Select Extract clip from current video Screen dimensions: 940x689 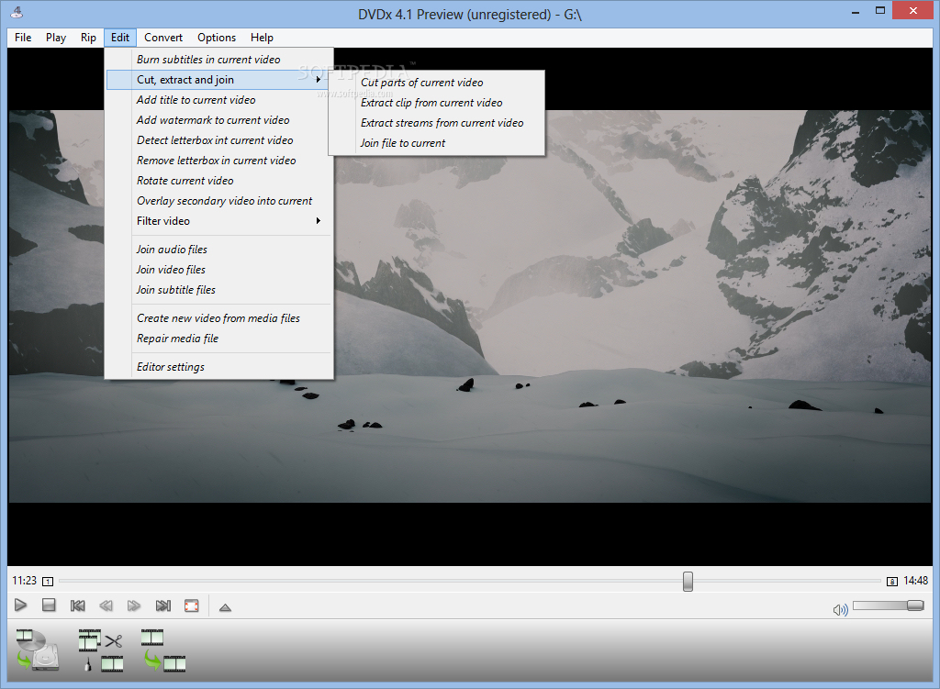(432, 103)
